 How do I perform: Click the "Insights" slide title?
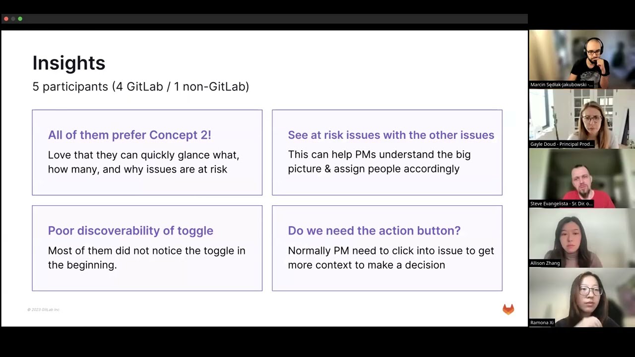tap(69, 63)
